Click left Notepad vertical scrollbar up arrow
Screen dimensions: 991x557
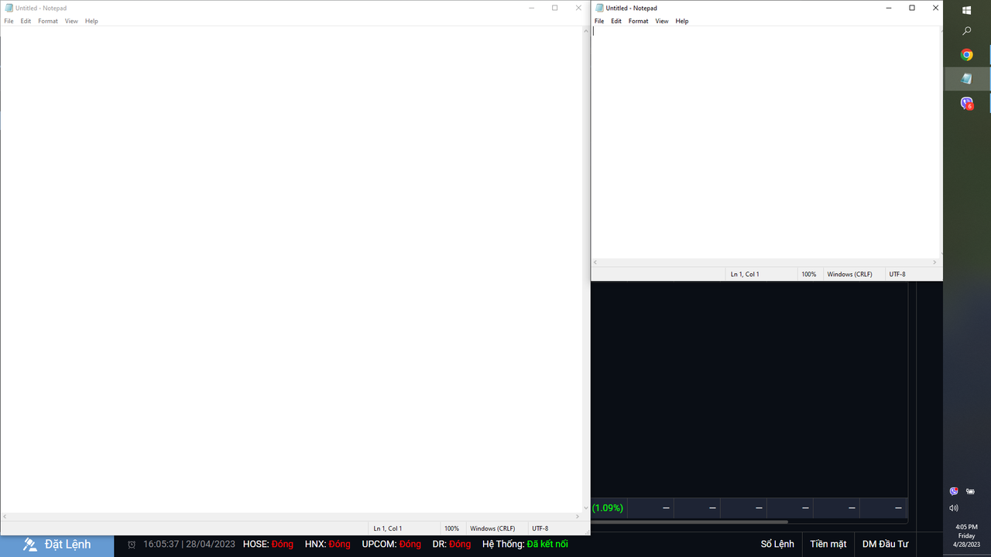pyautogui.click(x=586, y=31)
